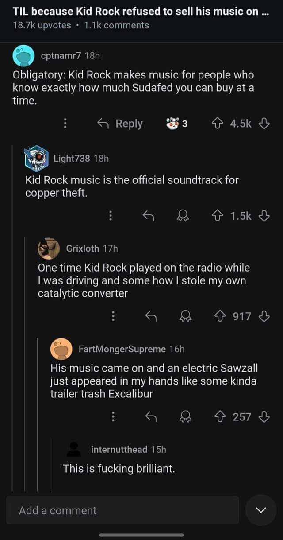Give an award to Light738's comment
The height and width of the screenshot is (540, 283).
pyautogui.click(x=182, y=216)
